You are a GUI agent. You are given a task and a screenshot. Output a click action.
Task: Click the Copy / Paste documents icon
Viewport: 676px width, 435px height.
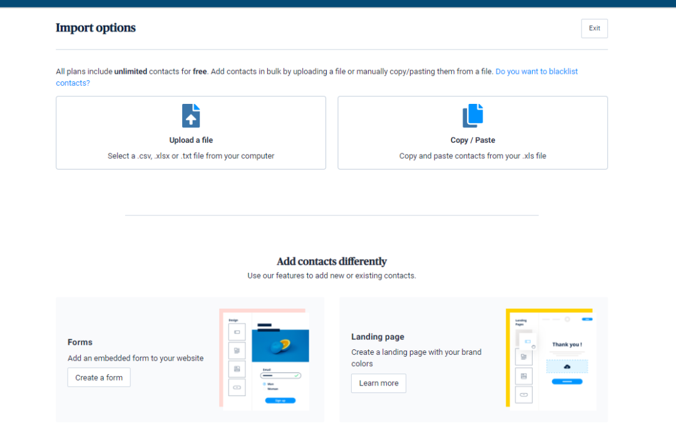[x=473, y=116]
